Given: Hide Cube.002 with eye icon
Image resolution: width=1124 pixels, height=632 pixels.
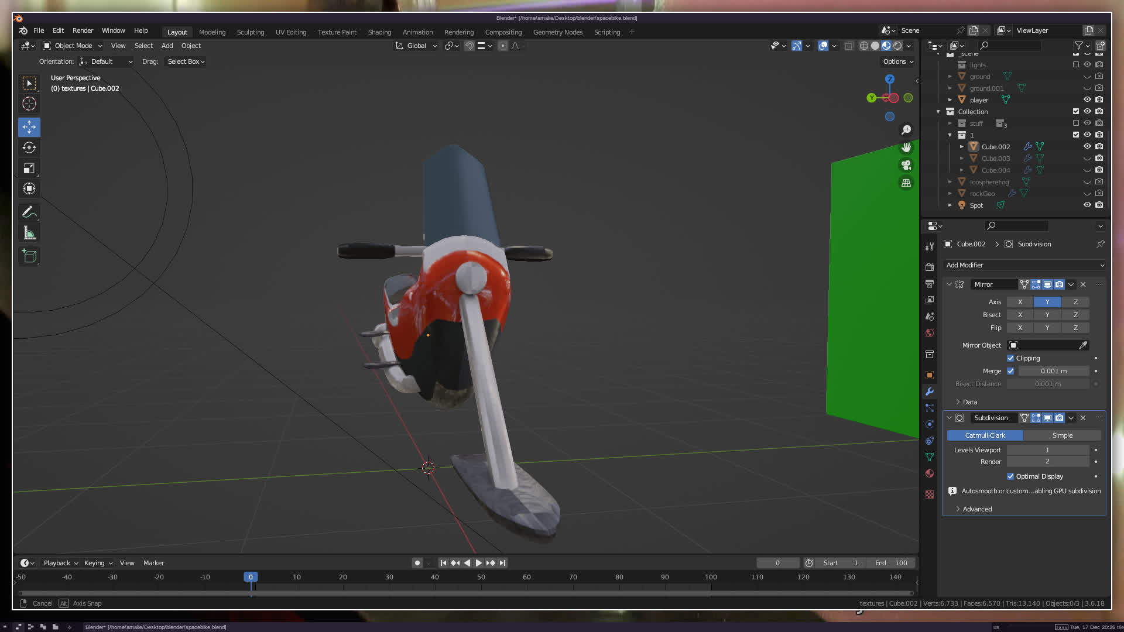Looking at the screenshot, I should point(1087,147).
